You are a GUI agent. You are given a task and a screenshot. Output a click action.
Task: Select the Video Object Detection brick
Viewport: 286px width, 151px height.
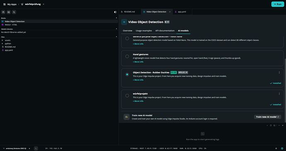pos(59,21)
